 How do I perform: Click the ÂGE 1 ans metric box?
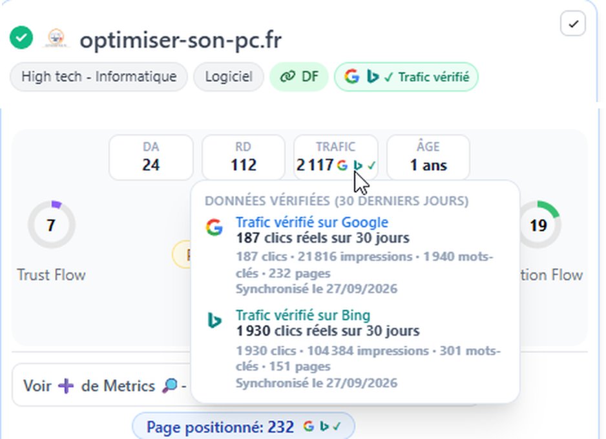[x=428, y=157]
